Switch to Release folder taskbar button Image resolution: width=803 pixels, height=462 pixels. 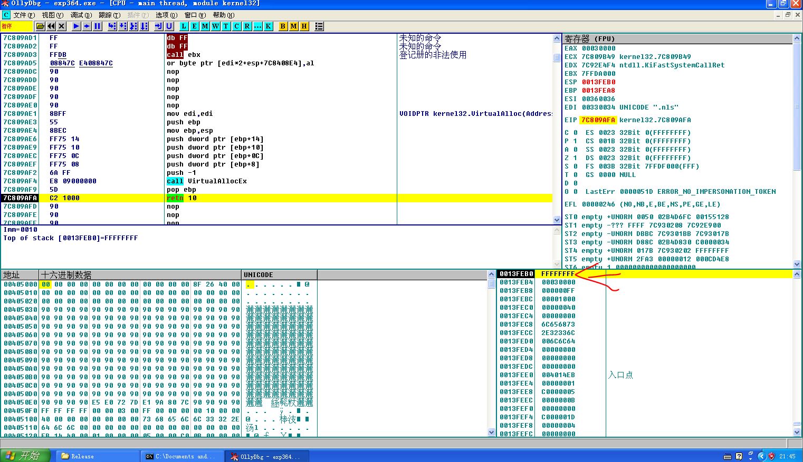pyautogui.click(x=97, y=456)
